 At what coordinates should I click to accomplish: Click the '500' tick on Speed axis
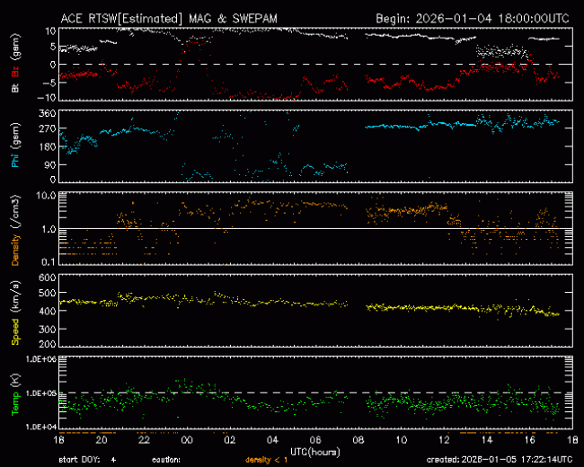point(48,293)
